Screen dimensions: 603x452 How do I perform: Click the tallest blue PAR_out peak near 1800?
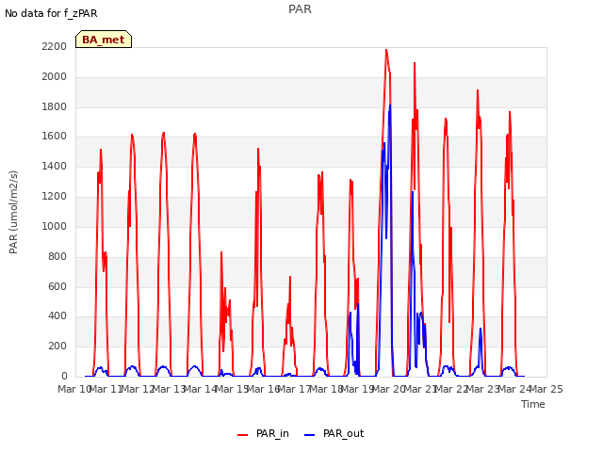390,105
